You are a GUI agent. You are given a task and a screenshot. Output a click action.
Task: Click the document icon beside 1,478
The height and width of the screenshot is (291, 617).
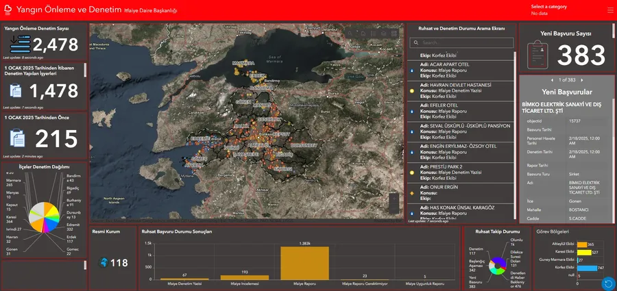click(15, 91)
